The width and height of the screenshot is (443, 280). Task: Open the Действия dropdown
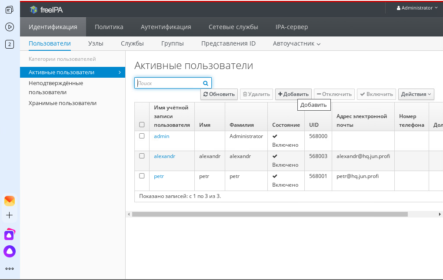click(416, 94)
